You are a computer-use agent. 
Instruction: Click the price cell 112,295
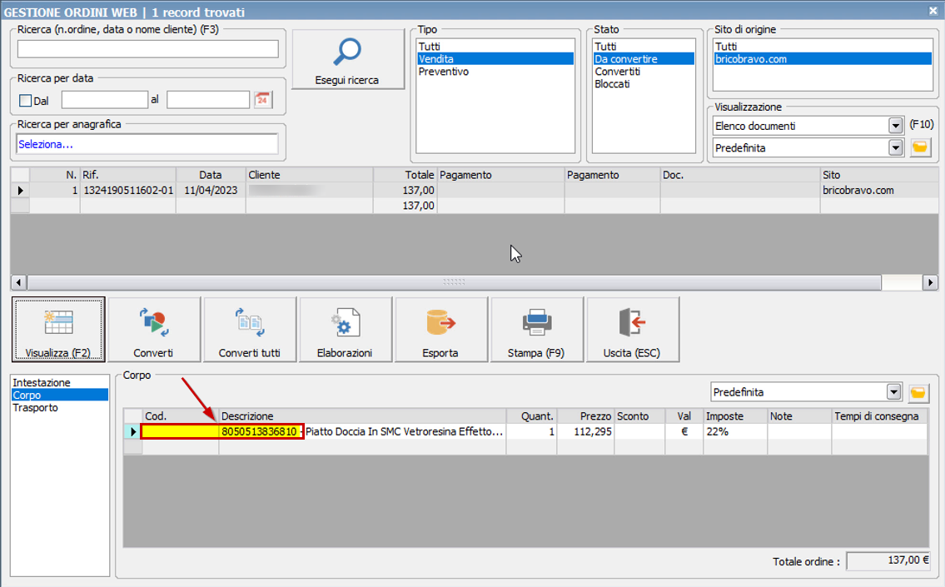(586, 431)
